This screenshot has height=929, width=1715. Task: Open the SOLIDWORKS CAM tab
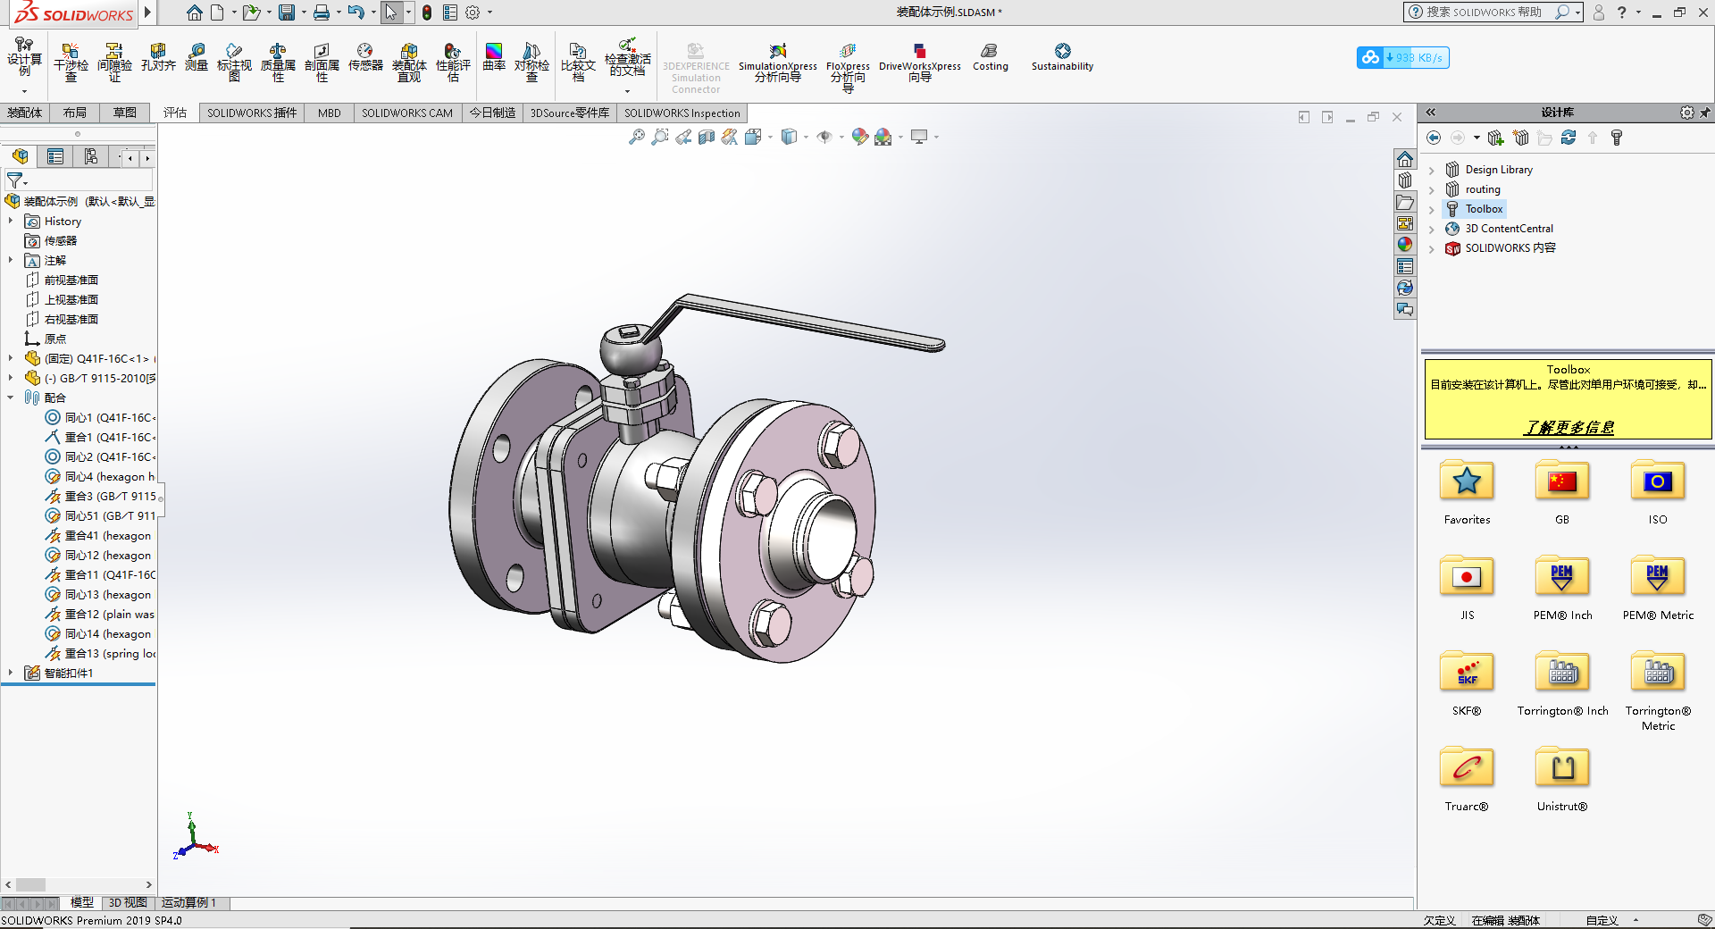point(407,113)
